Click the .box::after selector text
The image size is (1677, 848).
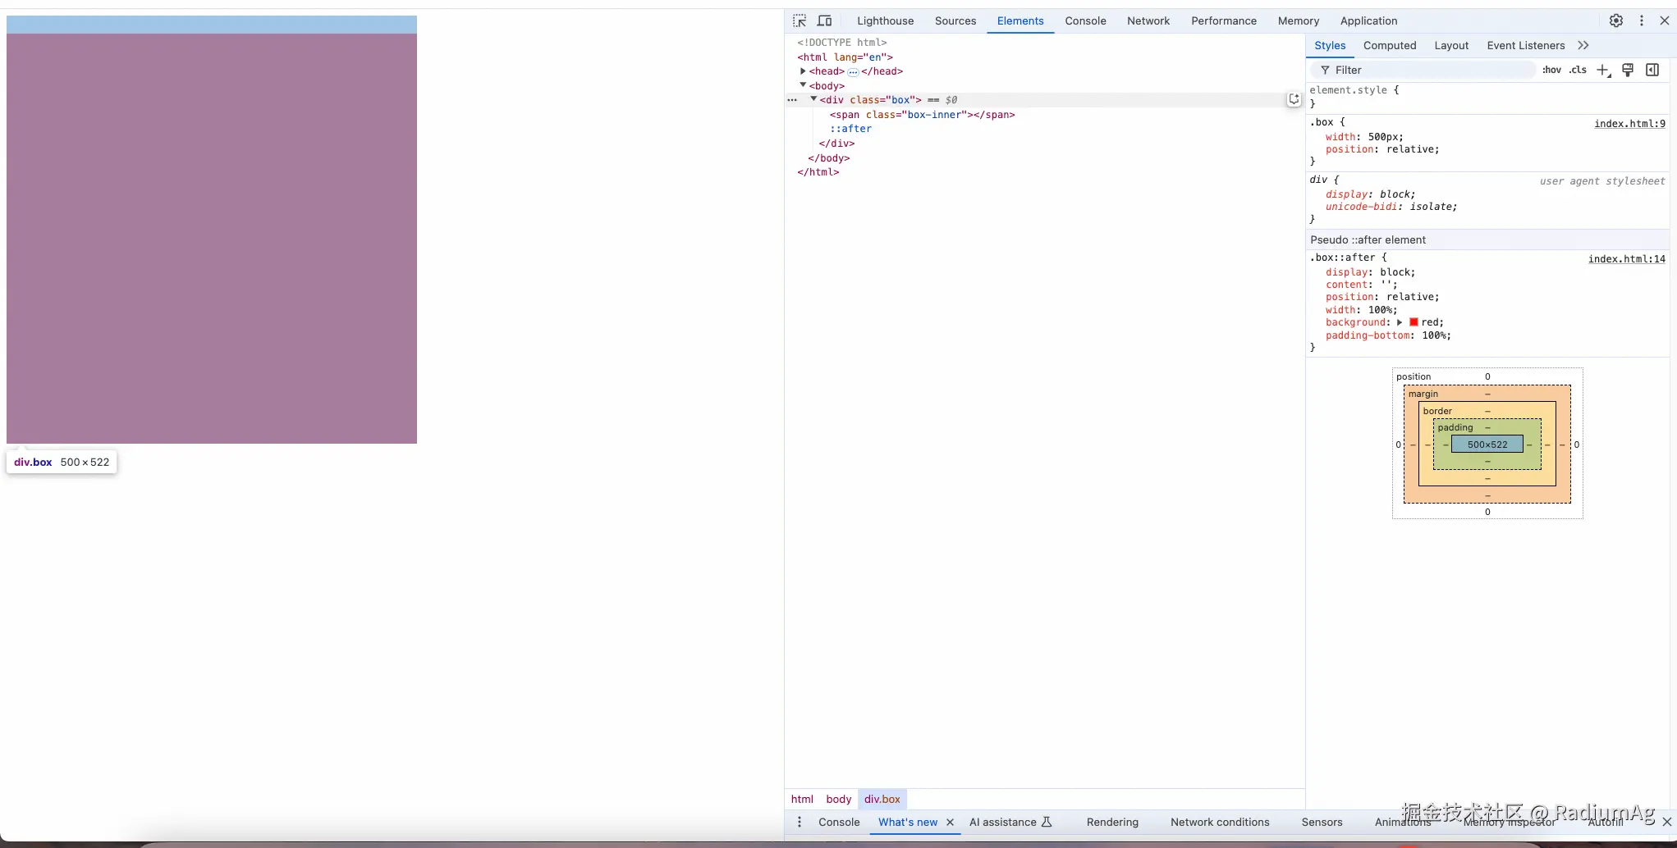click(x=1342, y=258)
